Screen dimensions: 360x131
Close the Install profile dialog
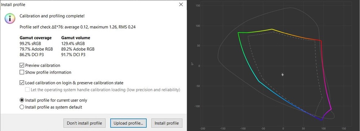tap(181, 4)
